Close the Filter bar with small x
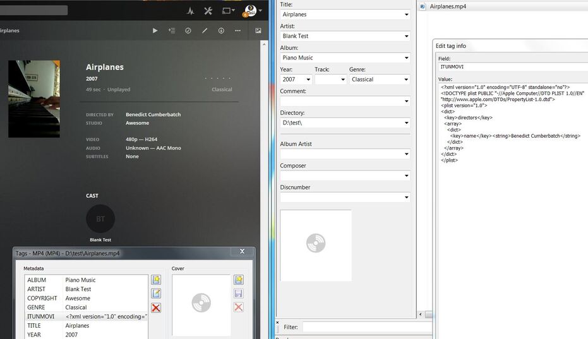 277,322
